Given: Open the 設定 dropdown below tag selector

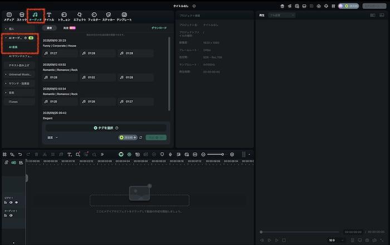Looking at the screenshot, I should coord(53,137).
